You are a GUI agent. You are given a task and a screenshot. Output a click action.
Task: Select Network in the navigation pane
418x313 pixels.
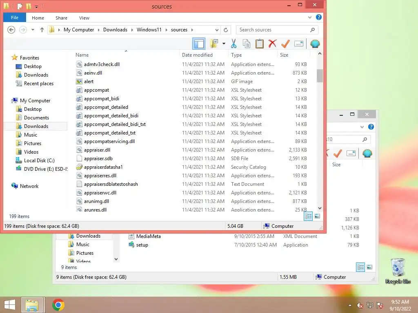point(29,186)
